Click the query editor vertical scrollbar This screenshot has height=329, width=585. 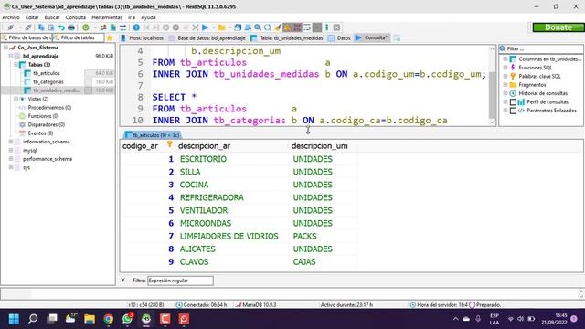coord(492,86)
